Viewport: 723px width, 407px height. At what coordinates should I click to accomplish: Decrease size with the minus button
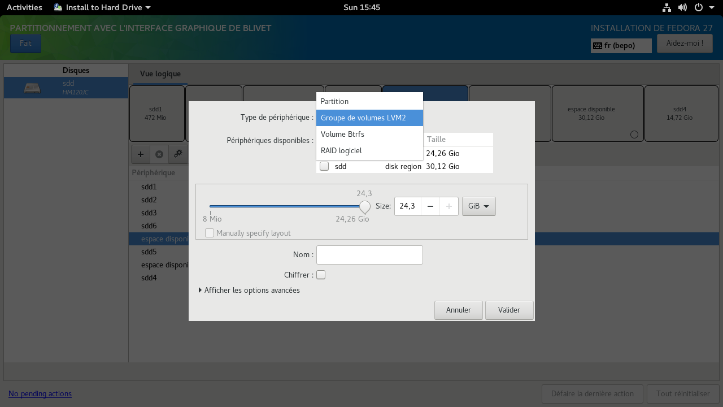click(430, 206)
